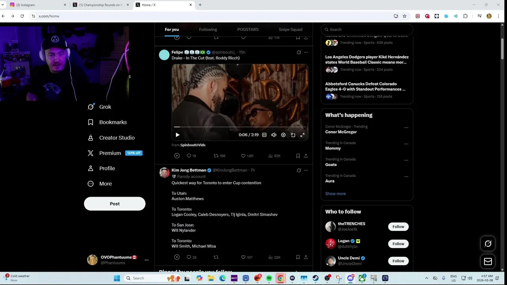507x285 pixels.
Task: Follow theTRENCHES account
Action: coord(398,227)
